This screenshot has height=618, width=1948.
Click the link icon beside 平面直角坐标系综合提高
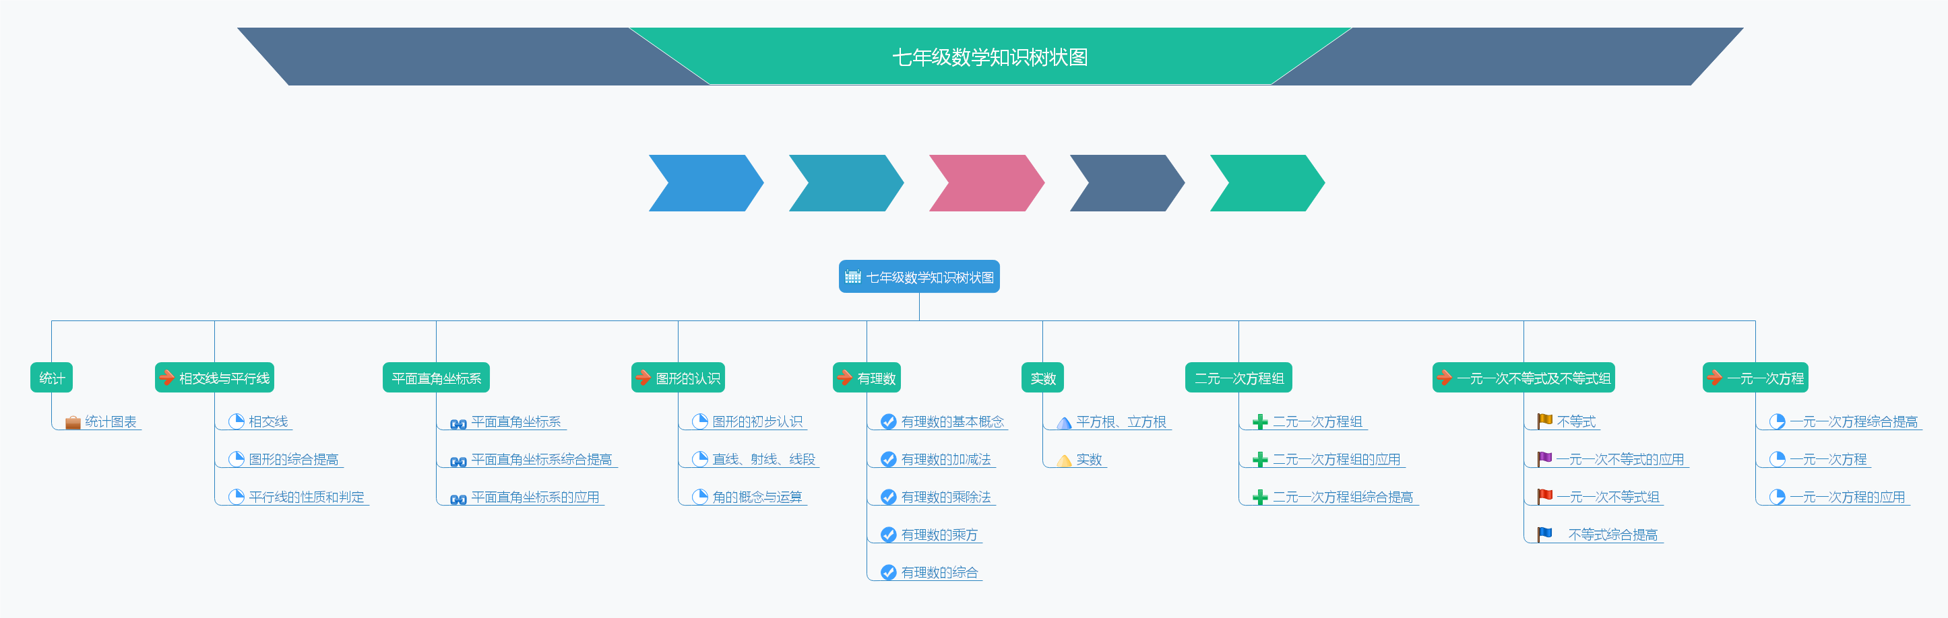coord(458,461)
